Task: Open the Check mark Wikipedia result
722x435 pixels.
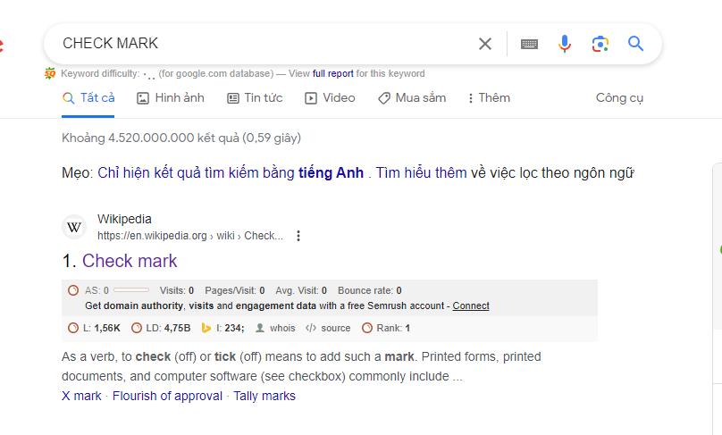Action: [130, 261]
